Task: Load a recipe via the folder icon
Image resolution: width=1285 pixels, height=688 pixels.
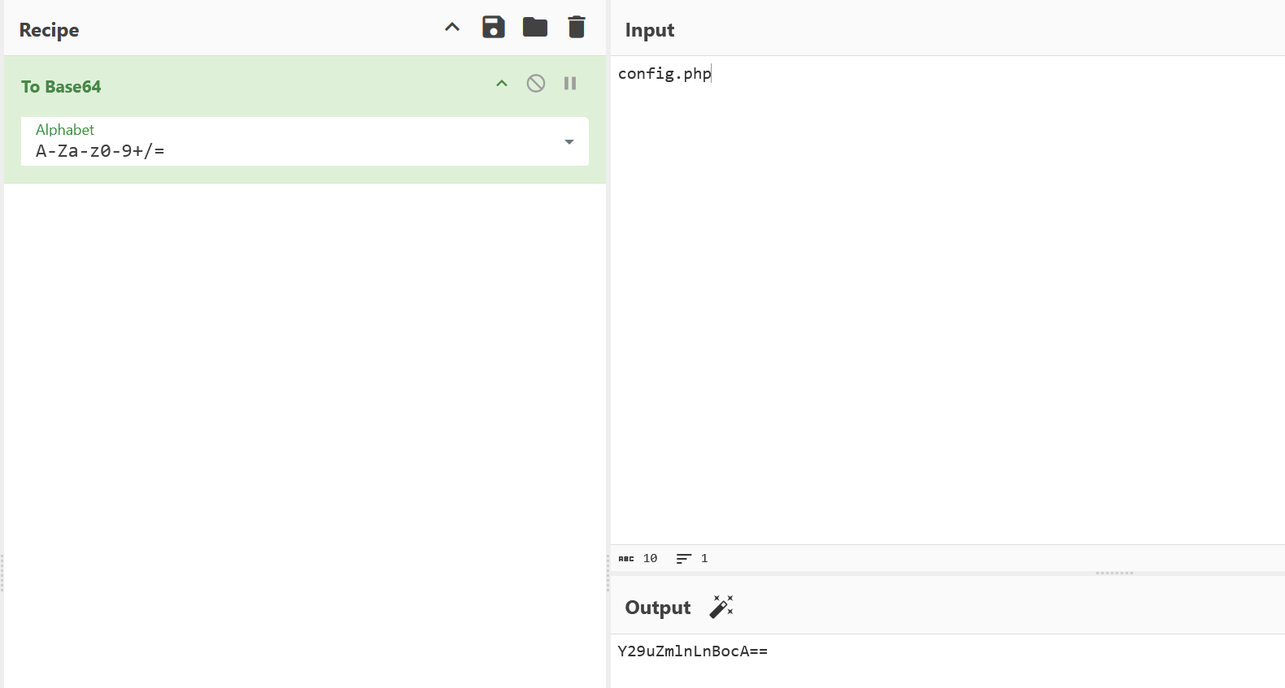Action: click(535, 27)
